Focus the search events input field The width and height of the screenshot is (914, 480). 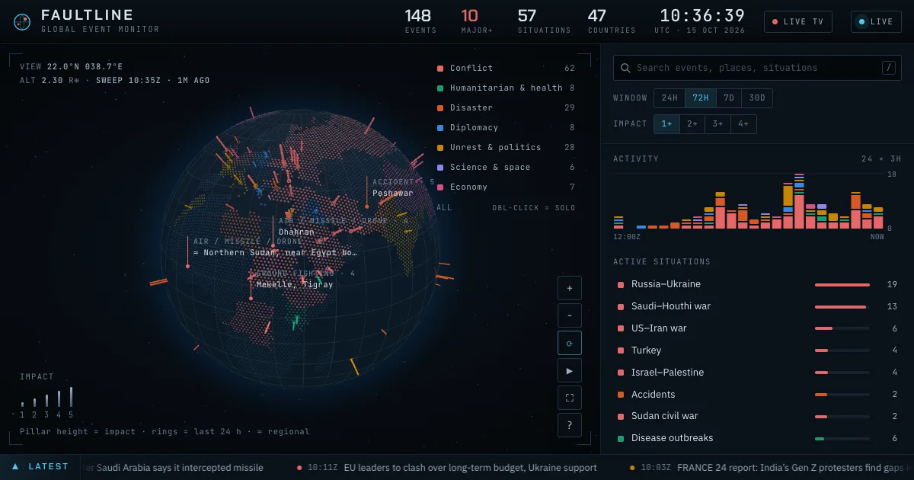pos(757,68)
